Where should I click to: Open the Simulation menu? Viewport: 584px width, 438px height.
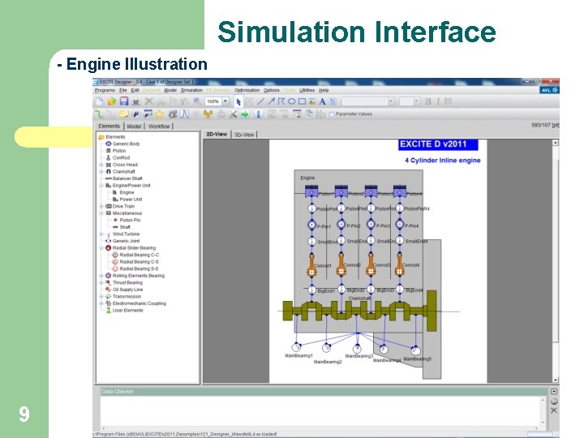click(191, 90)
